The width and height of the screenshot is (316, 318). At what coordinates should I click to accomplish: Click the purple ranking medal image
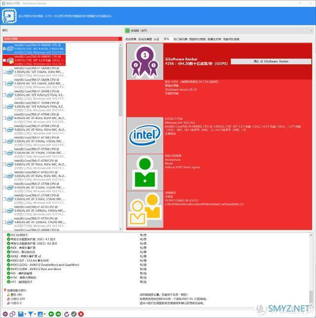pos(145,61)
